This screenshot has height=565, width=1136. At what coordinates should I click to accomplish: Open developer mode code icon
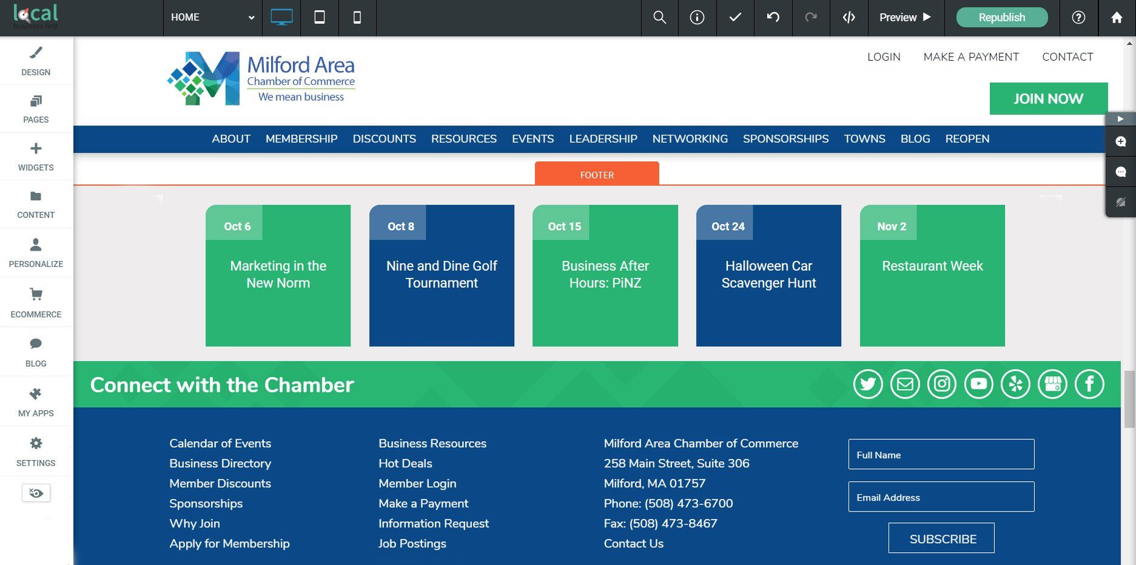(x=849, y=18)
